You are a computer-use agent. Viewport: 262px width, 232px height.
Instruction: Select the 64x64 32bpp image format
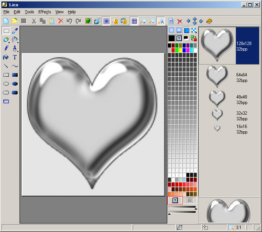[x=229, y=77]
